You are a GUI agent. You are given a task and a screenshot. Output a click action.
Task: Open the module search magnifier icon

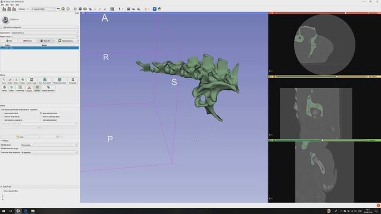pos(28,9)
